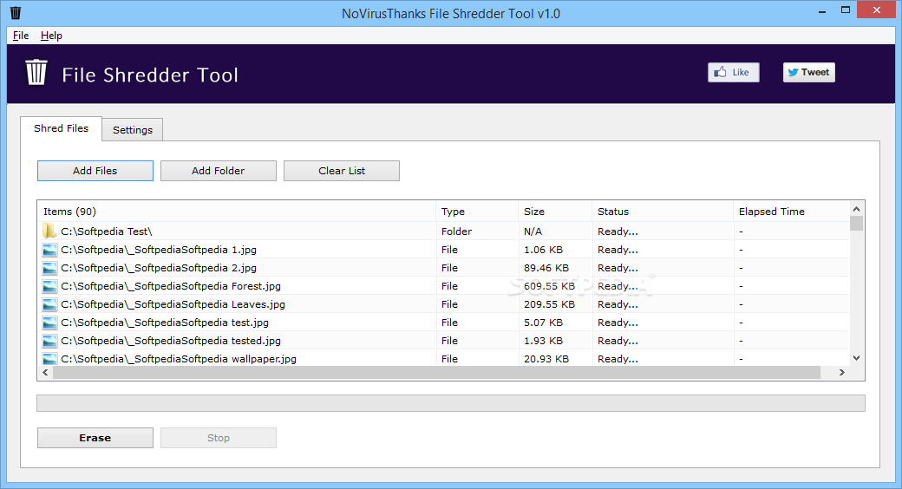Click the File Shredder Tool trash logo
The width and height of the screenshot is (902, 489).
click(36, 73)
